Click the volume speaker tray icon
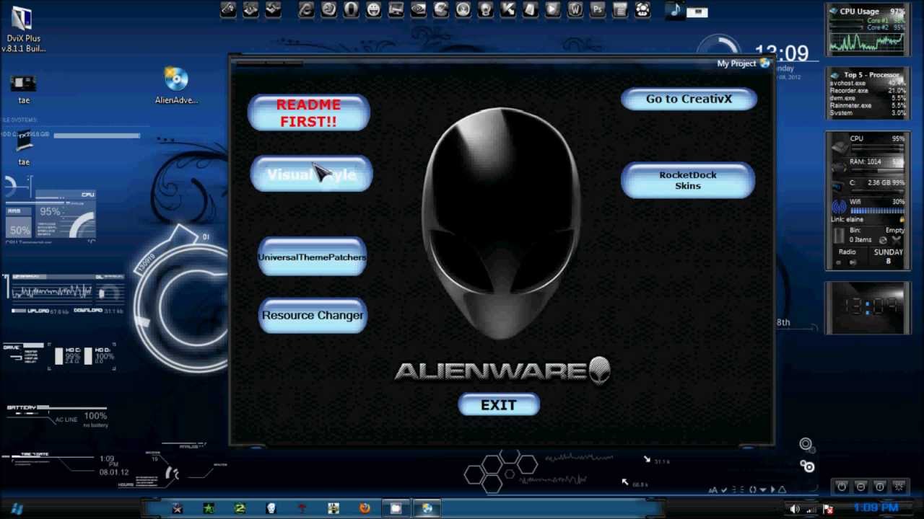924x519 pixels. (795, 509)
